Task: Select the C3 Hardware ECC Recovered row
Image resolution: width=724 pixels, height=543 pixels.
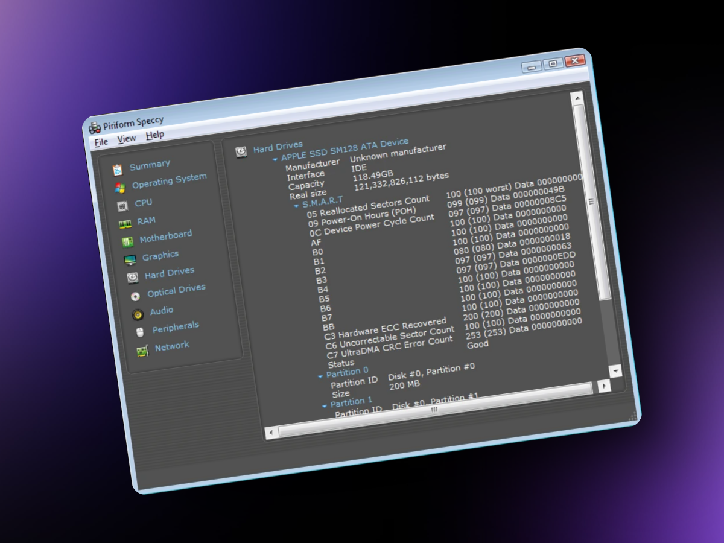Action: point(386,329)
